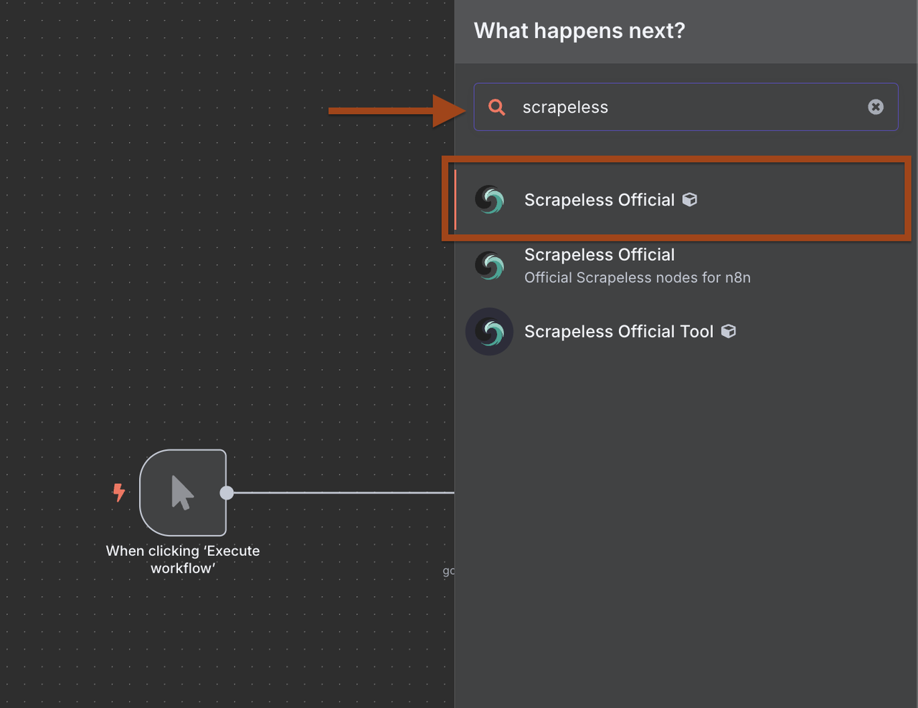Click the 'What happens next?' panel heading
918x708 pixels.
point(579,31)
